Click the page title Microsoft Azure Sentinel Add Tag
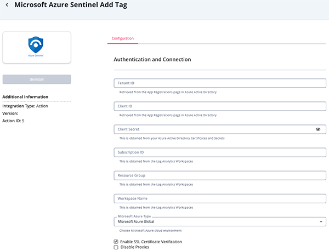The image size is (329, 251). [71, 5]
